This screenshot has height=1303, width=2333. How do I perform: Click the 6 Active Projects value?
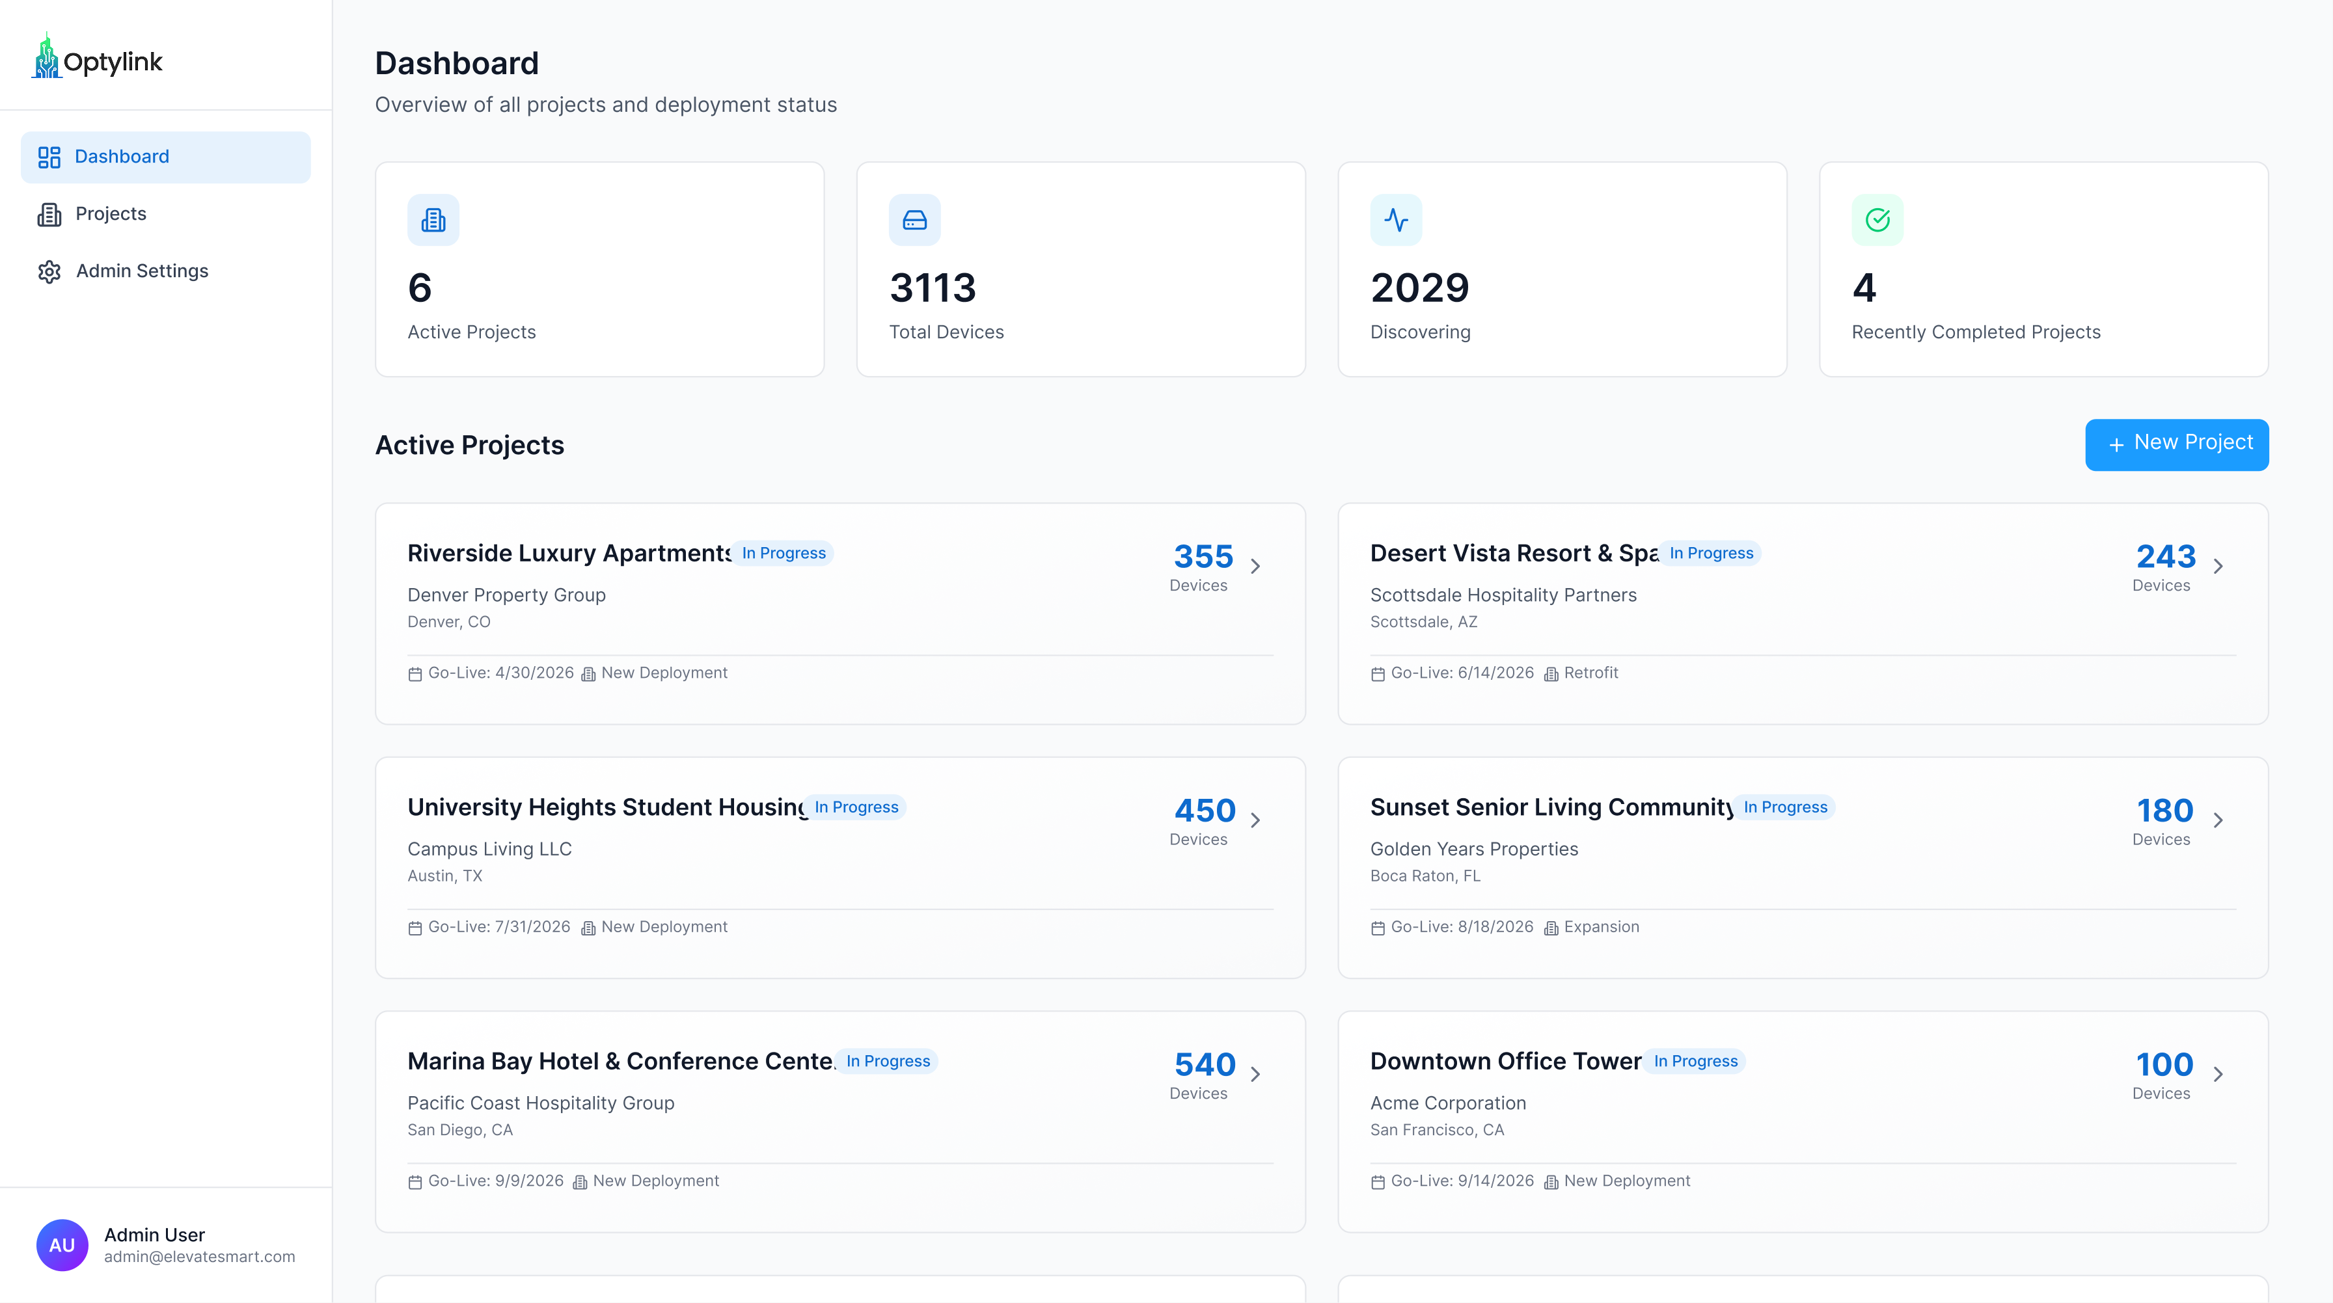[419, 288]
